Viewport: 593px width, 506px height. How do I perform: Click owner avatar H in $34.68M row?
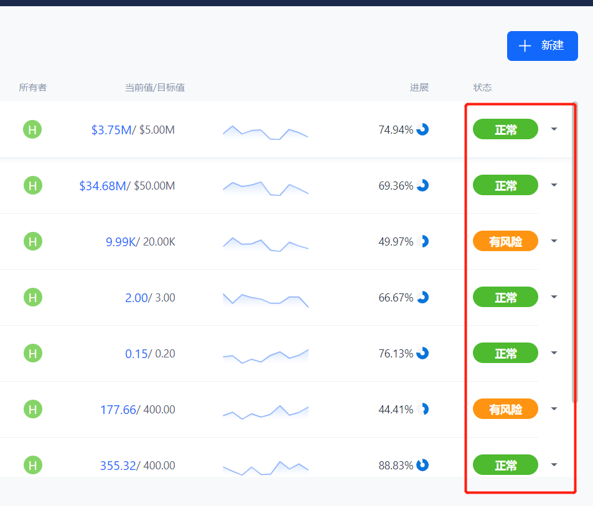click(32, 185)
